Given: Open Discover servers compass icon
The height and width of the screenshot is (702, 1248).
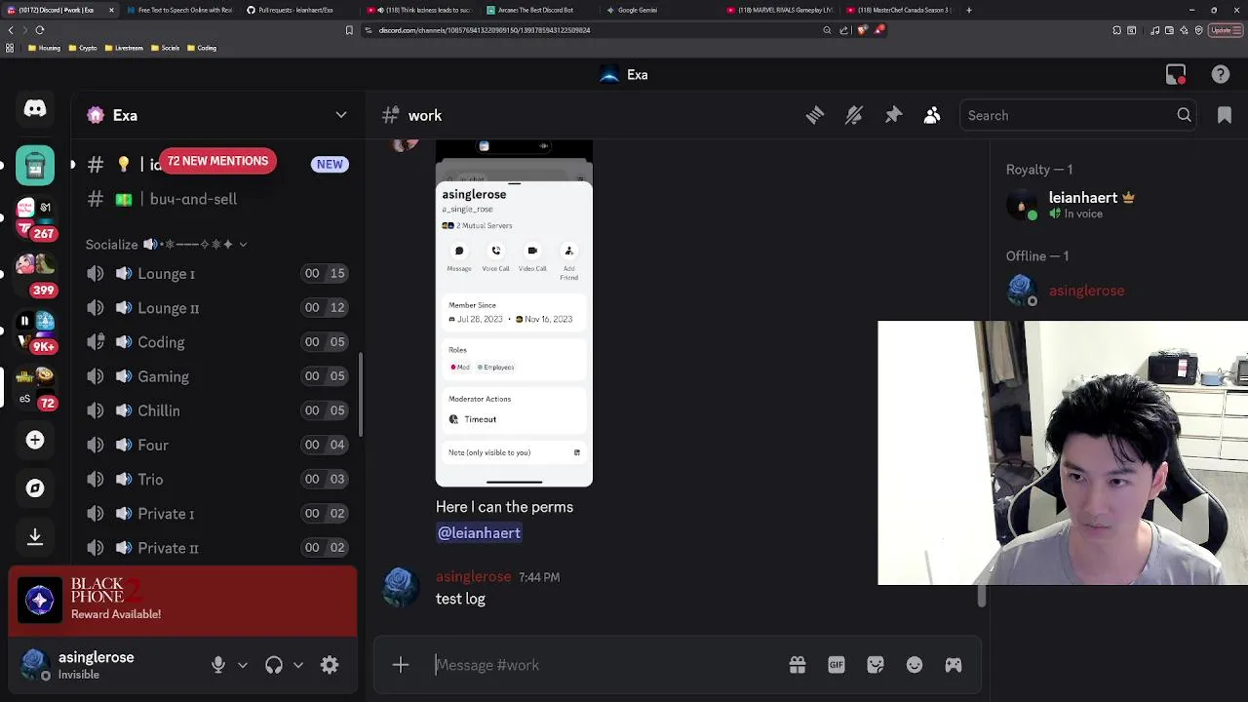Looking at the screenshot, I should [x=35, y=488].
